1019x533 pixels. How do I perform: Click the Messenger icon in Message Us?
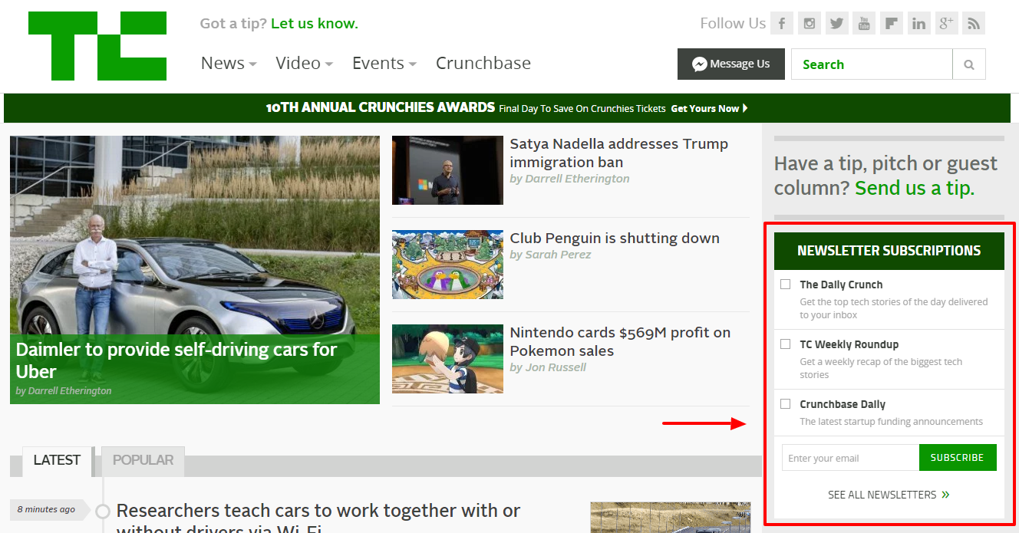[x=699, y=64]
